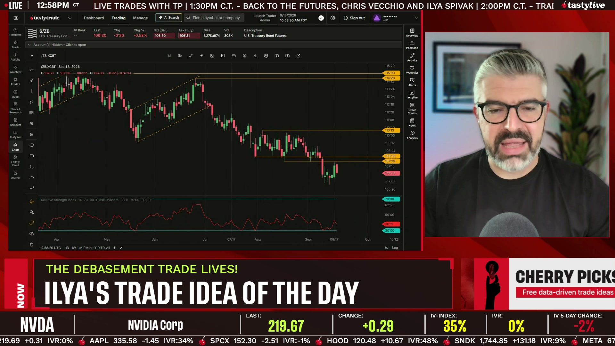Click the Bid (Sell) 106'30 price
Screen dimensions: 615x346
164,36
